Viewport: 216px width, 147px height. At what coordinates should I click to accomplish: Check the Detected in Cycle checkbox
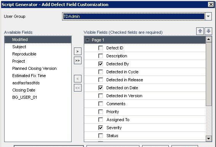coord(101,72)
